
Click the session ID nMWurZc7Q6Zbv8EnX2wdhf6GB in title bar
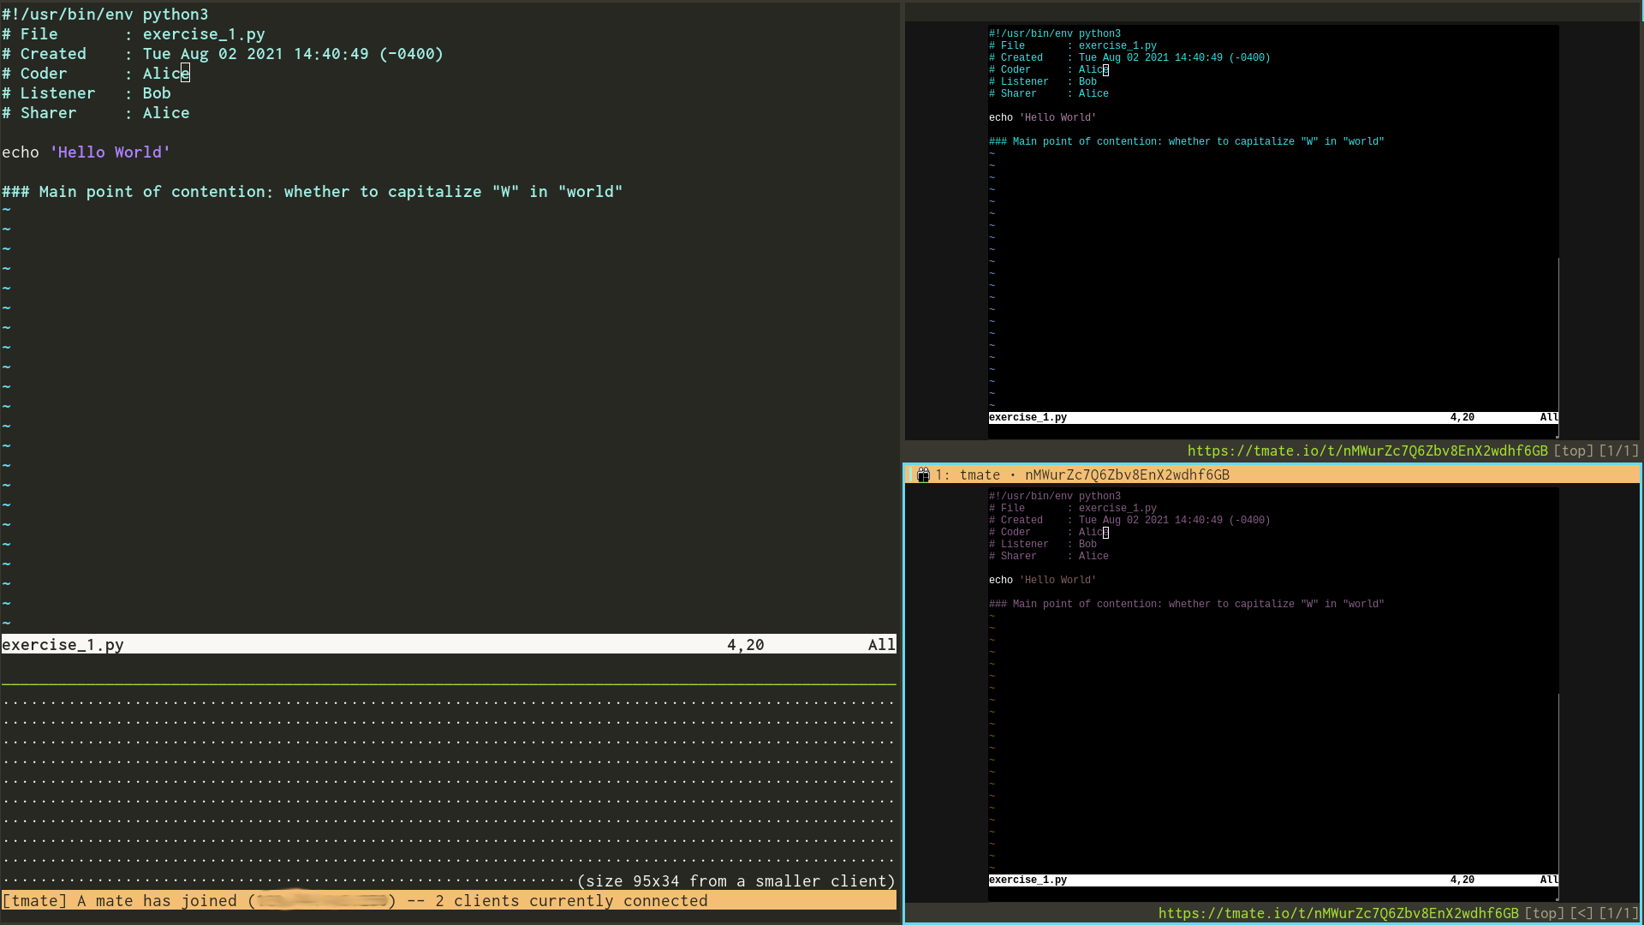(1127, 474)
